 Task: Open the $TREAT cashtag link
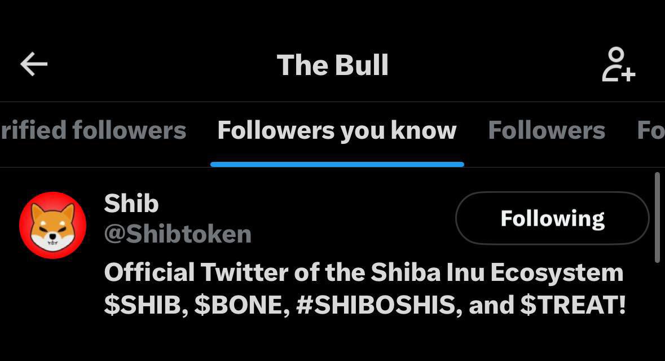[x=572, y=305]
